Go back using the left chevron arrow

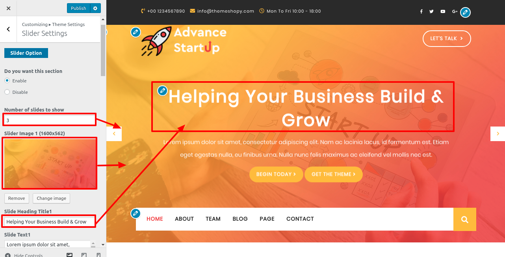pyautogui.click(x=8, y=29)
